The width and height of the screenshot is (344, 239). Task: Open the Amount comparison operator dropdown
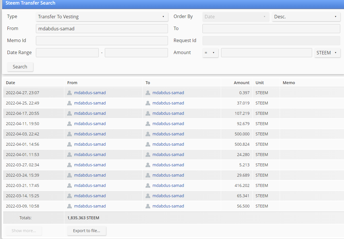pyautogui.click(x=210, y=53)
